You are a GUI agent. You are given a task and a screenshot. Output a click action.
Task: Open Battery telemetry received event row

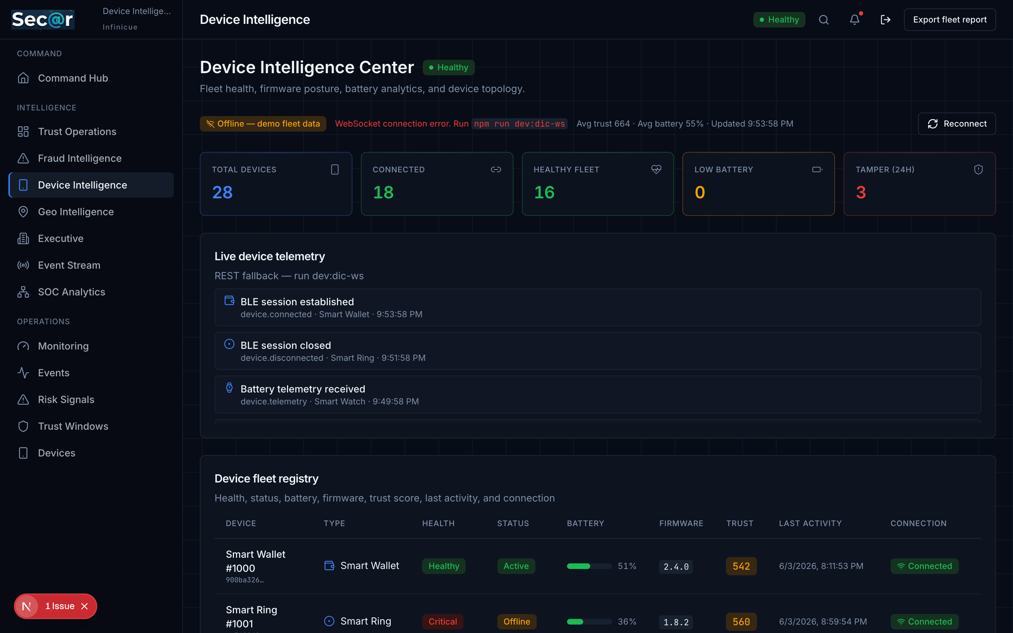pos(598,394)
